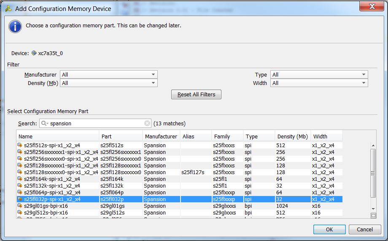
Task: Click Reset All Filters button
Action: tap(196, 95)
